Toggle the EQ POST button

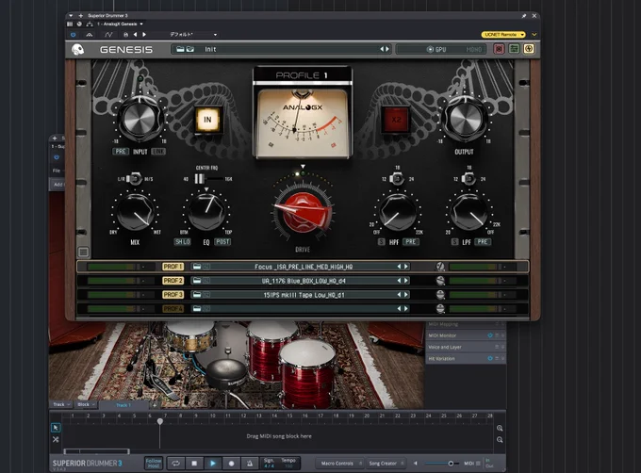tap(222, 242)
